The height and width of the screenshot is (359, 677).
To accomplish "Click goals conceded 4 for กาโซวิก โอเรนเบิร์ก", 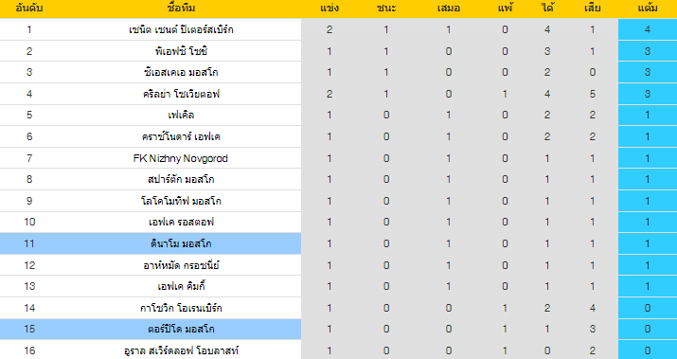I will click(593, 308).
